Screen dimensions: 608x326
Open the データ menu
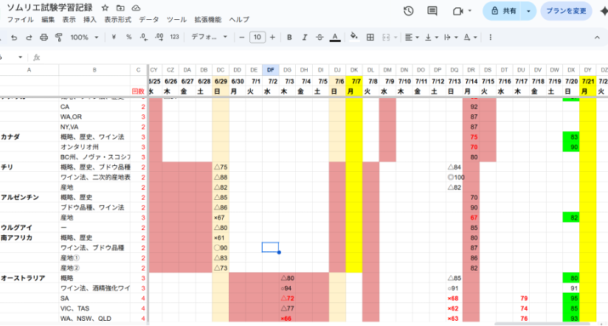tap(148, 19)
